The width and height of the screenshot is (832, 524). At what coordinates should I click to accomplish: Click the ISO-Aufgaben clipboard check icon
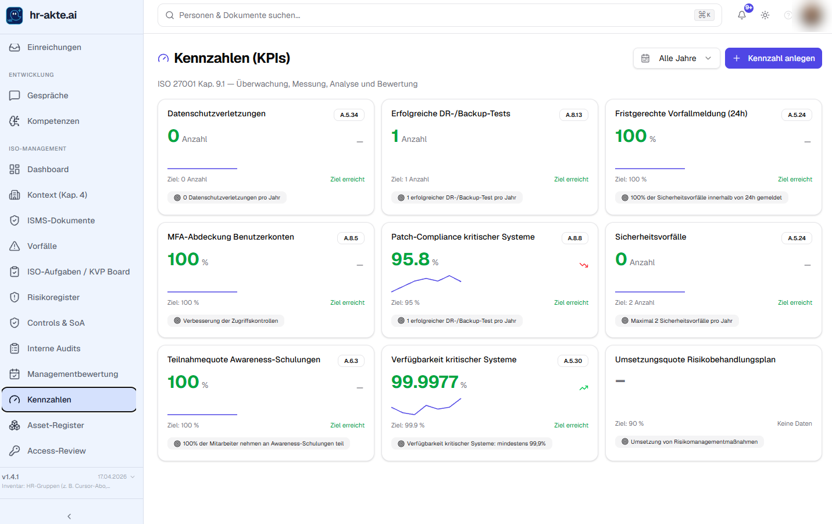(15, 272)
